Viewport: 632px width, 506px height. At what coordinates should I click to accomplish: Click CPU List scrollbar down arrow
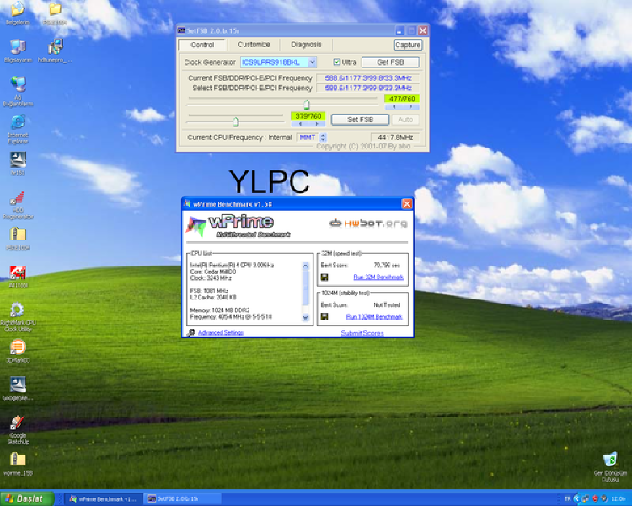[305, 318]
